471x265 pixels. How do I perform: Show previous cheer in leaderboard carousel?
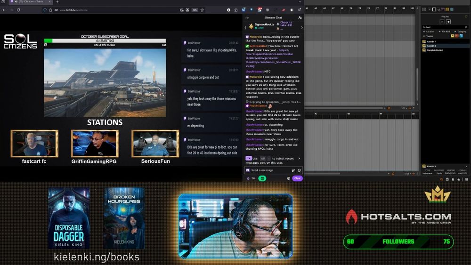pyautogui.click(x=245, y=28)
